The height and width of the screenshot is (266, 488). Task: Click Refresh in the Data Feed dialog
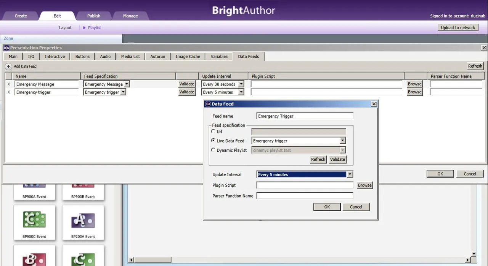(318, 160)
